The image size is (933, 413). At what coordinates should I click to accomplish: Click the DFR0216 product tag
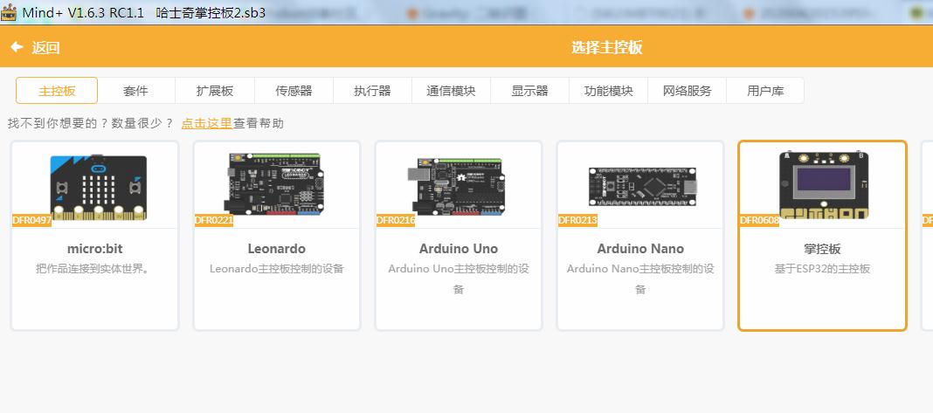pyautogui.click(x=395, y=221)
